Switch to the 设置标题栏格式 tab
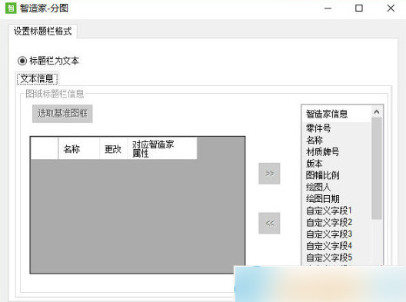 43,32
